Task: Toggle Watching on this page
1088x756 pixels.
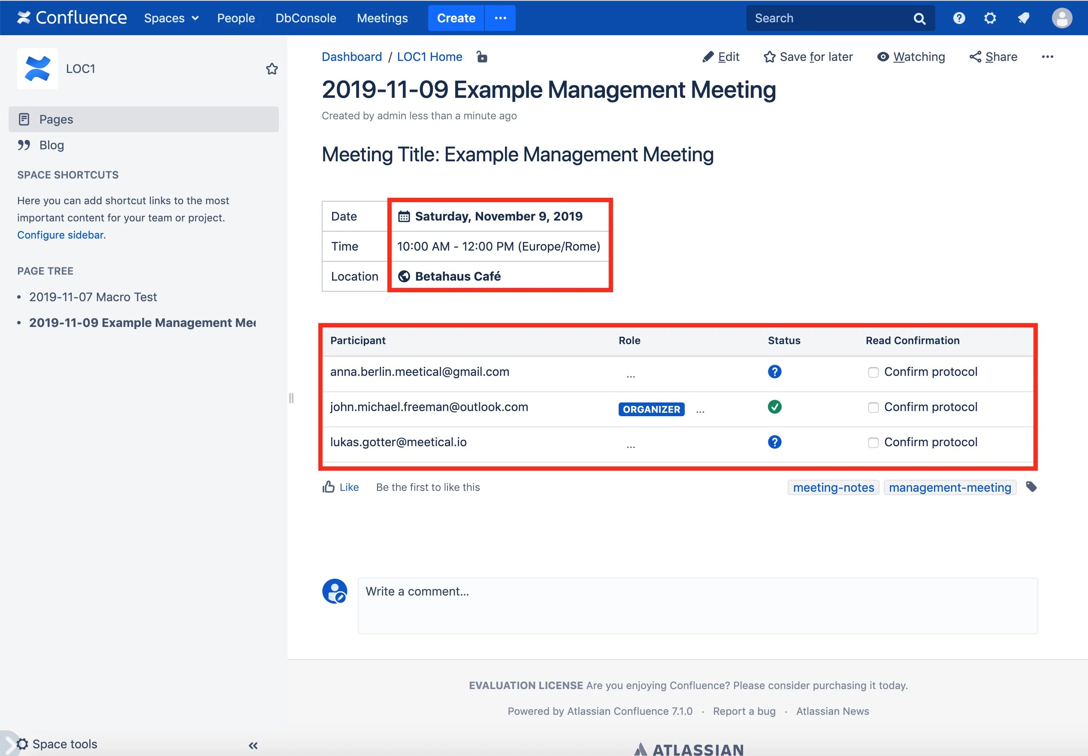Action: (x=910, y=57)
